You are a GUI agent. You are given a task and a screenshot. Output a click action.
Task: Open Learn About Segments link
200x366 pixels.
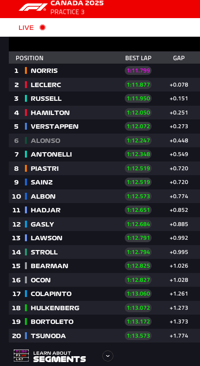click(x=60, y=356)
